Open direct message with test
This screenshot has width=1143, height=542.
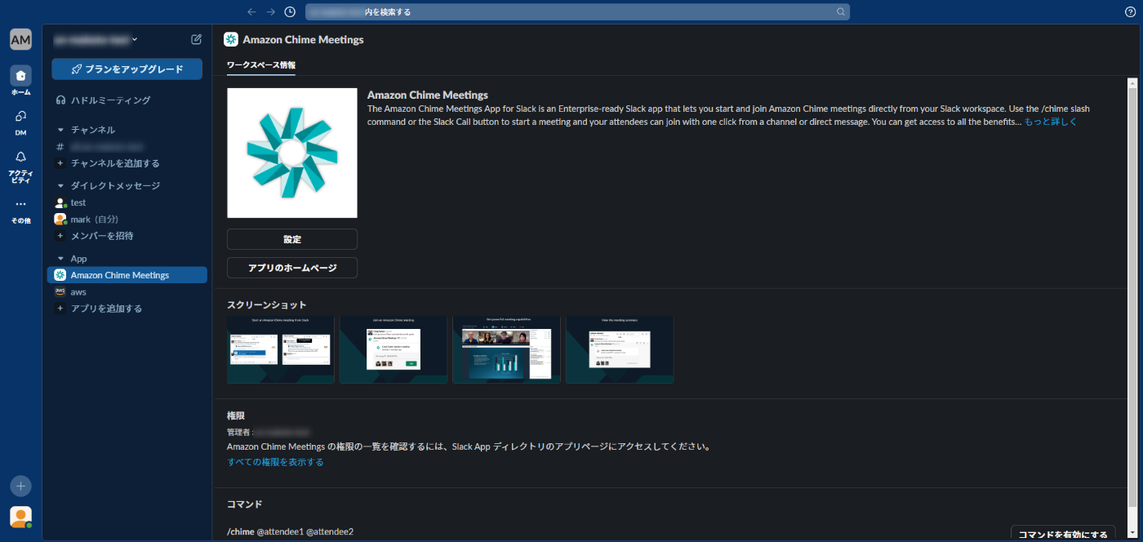(x=127, y=202)
